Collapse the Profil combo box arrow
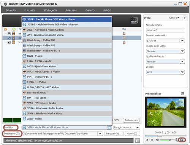 tap(109, 128)
